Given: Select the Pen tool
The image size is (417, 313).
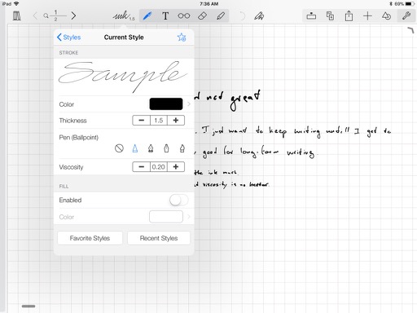Looking at the screenshot, I should 147,15.
